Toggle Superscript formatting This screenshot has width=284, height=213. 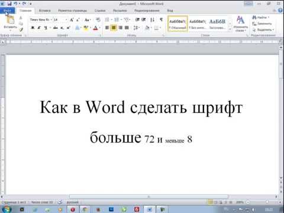pyautogui.click(x=69, y=28)
